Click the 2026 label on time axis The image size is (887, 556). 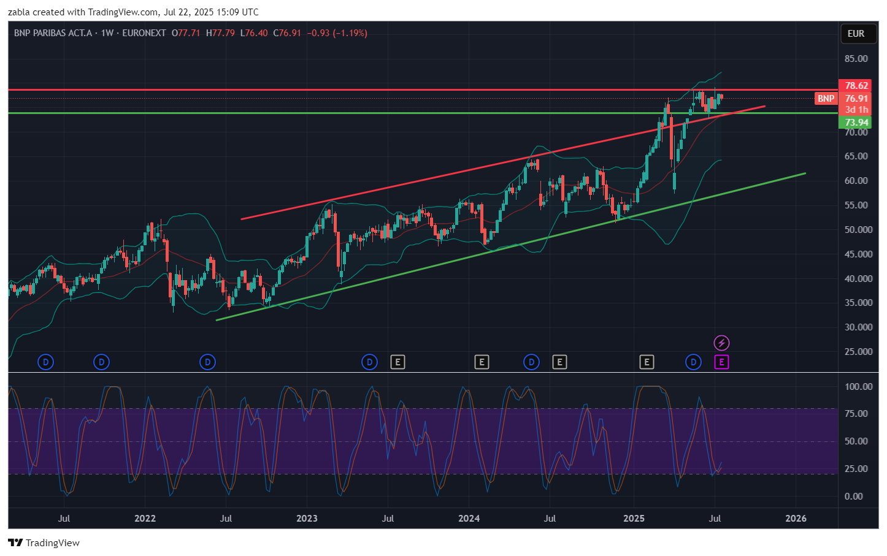point(796,519)
